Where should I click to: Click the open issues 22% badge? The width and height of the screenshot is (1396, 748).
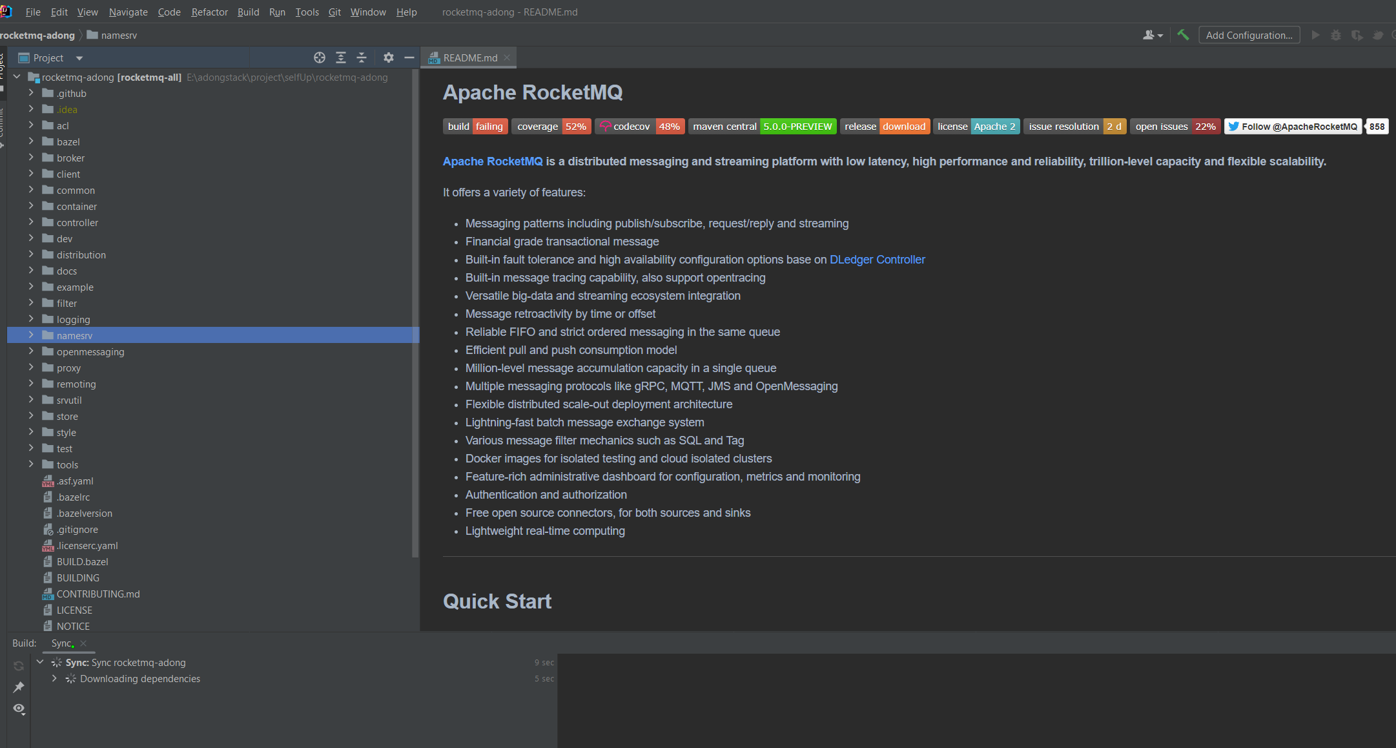coord(1175,127)
